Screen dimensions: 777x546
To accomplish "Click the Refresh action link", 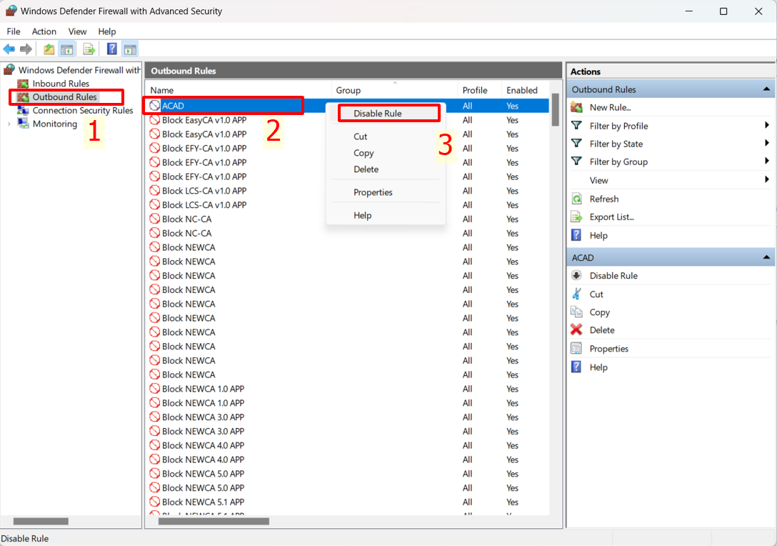I will pos(604,199).
